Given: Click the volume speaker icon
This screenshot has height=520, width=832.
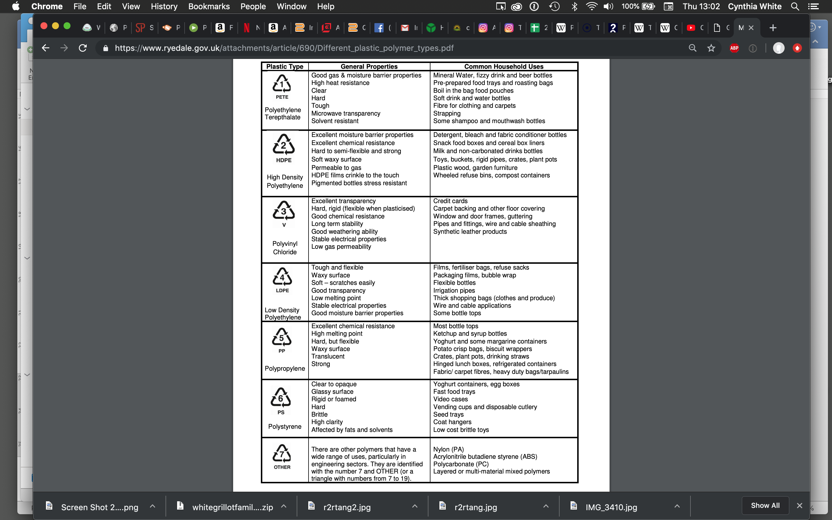Looking at the screenshot, I should (608, 6).
